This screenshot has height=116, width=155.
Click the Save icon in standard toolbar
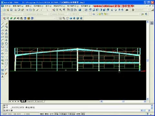[11, 10]
